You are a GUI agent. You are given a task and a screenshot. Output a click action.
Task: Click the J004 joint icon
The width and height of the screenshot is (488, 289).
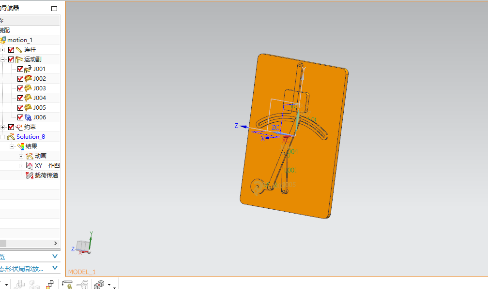(28, 98)
